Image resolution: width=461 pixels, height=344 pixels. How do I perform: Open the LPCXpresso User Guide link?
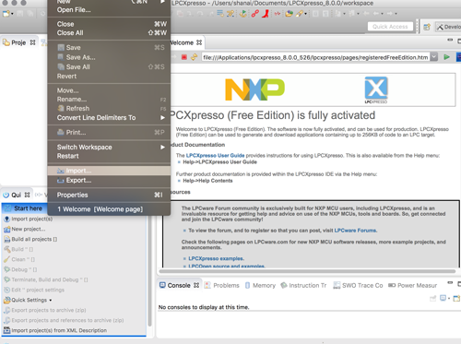(x=215, y=155)
